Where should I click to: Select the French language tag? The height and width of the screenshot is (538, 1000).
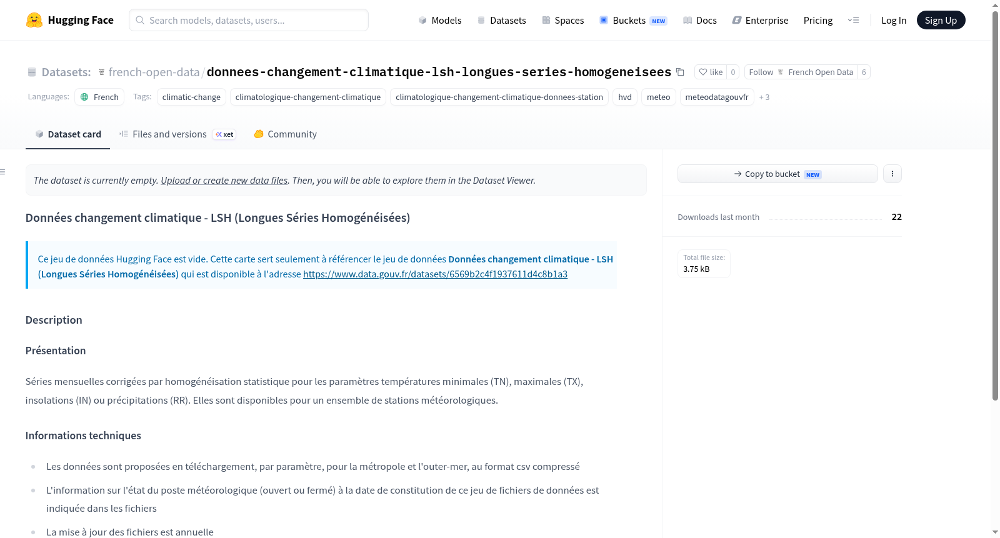[x=99, y=97]
